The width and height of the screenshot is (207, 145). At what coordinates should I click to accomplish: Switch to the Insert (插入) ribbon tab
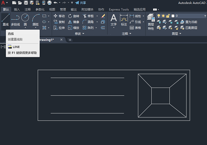[17, 10]
